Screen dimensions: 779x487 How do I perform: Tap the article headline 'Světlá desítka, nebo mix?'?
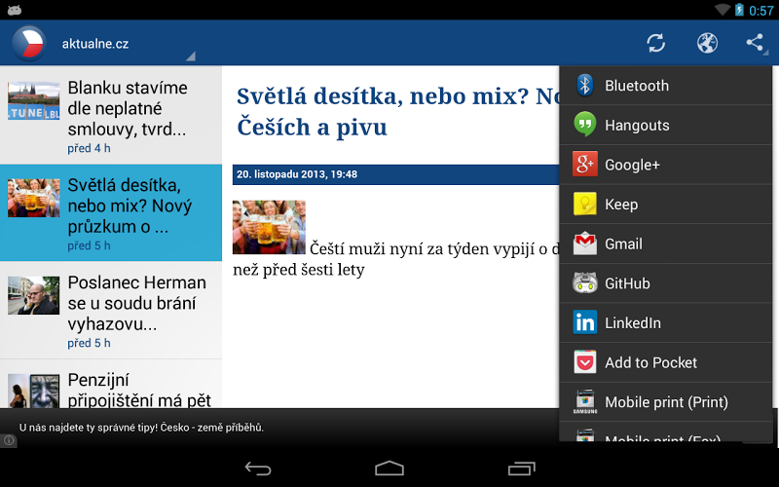(x=397, y=111)
